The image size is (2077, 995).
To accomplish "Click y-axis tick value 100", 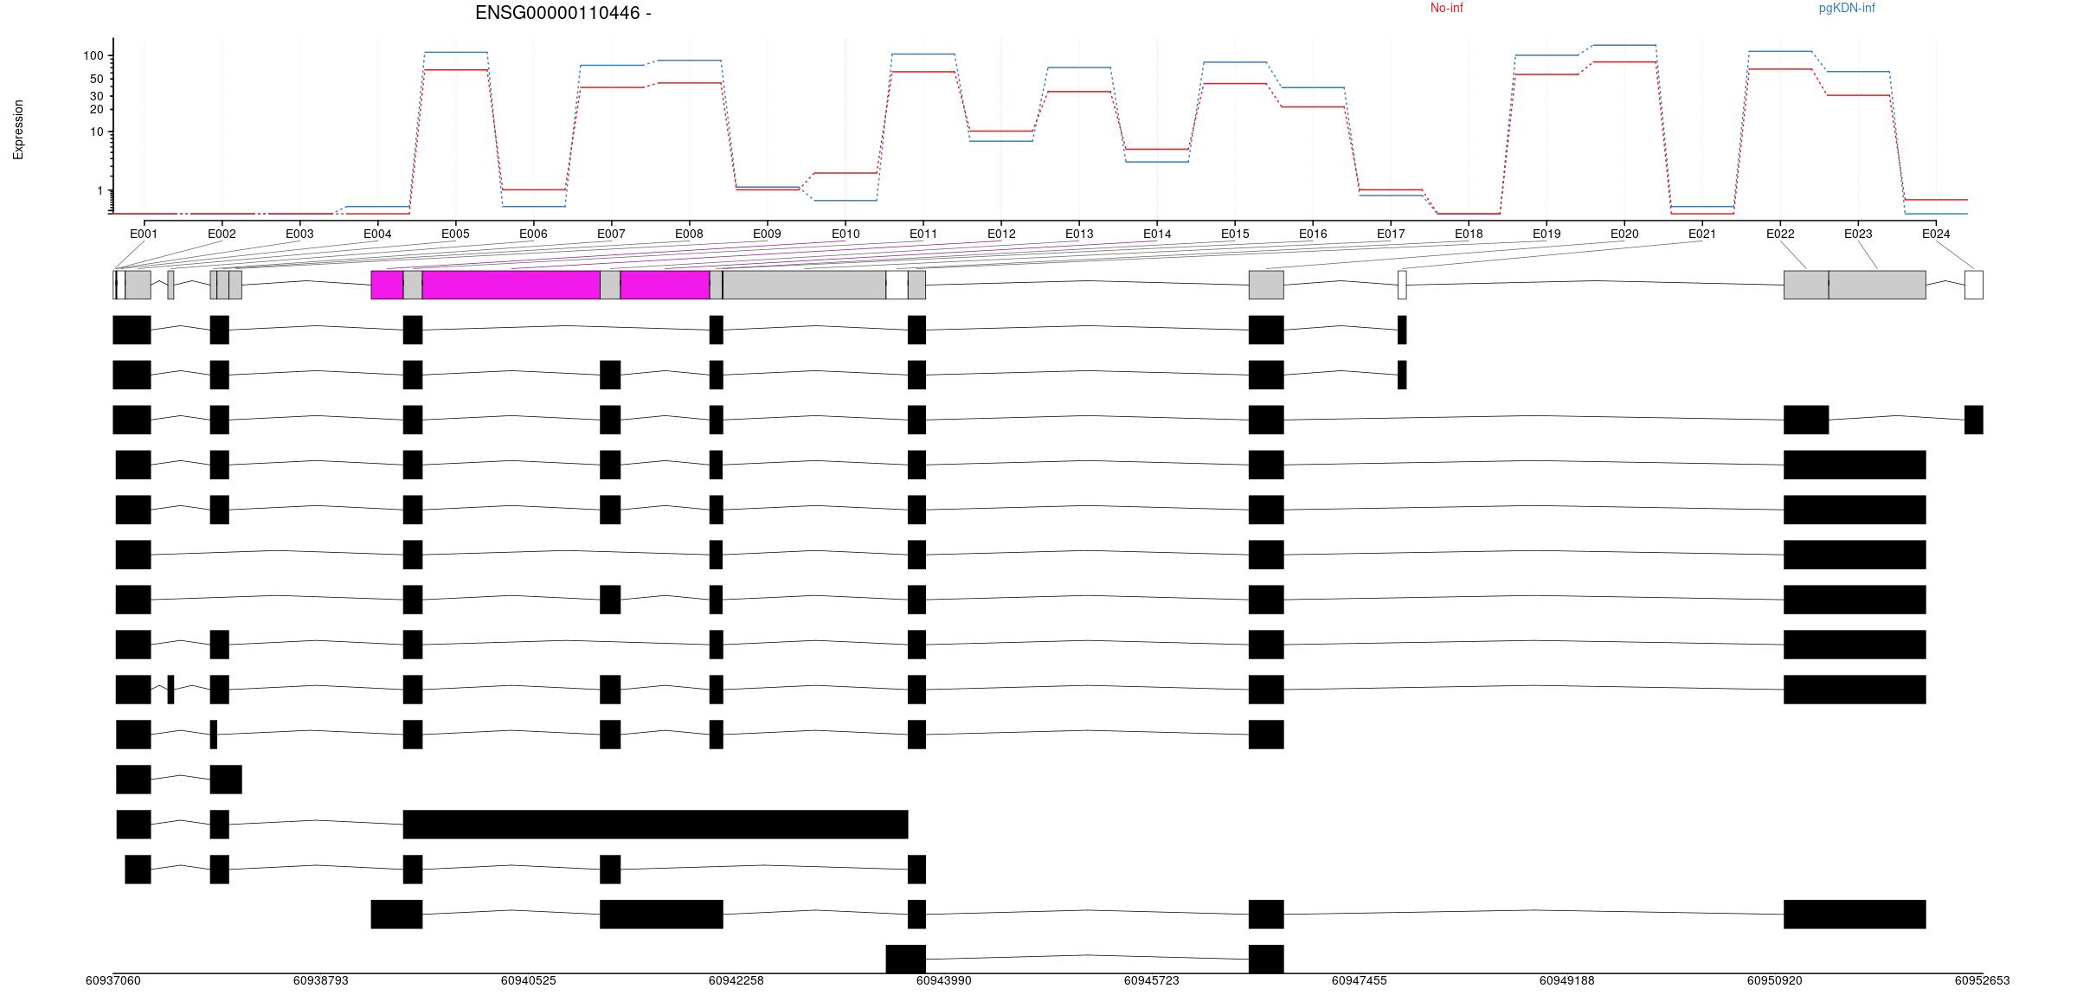I will (93, 56).
